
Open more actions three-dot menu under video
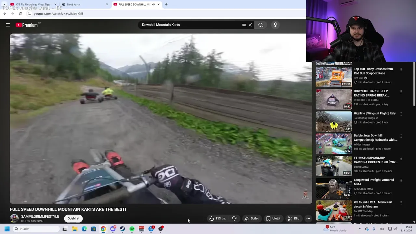tap(308, 219)
